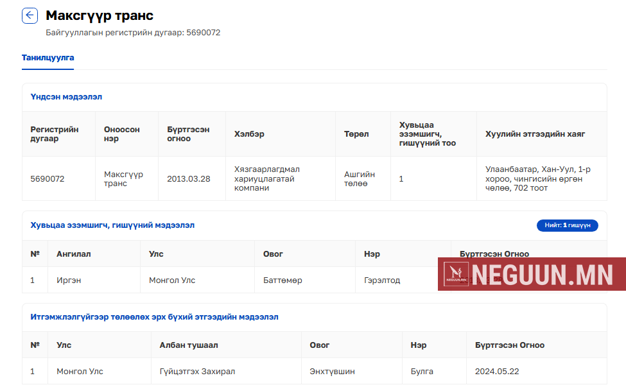
Task: Click the Хязгаарлагдмал хариуцлагатай компани cell
Action: tap(267, 179)
